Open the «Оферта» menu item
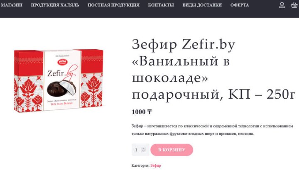This screenshot has height=170, width=299. click(240, 5)
